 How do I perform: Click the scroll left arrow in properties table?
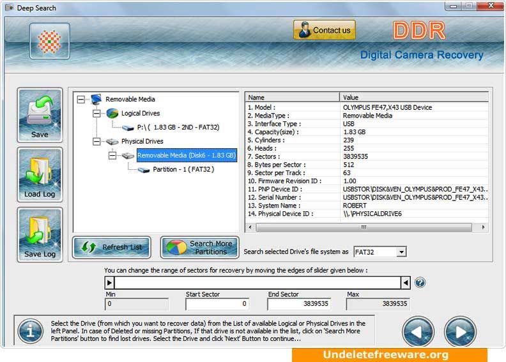tap(250, 227)
